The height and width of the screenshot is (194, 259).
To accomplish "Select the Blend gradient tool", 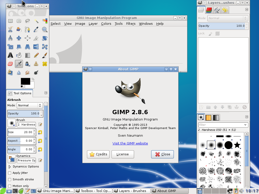I will 27,55.
